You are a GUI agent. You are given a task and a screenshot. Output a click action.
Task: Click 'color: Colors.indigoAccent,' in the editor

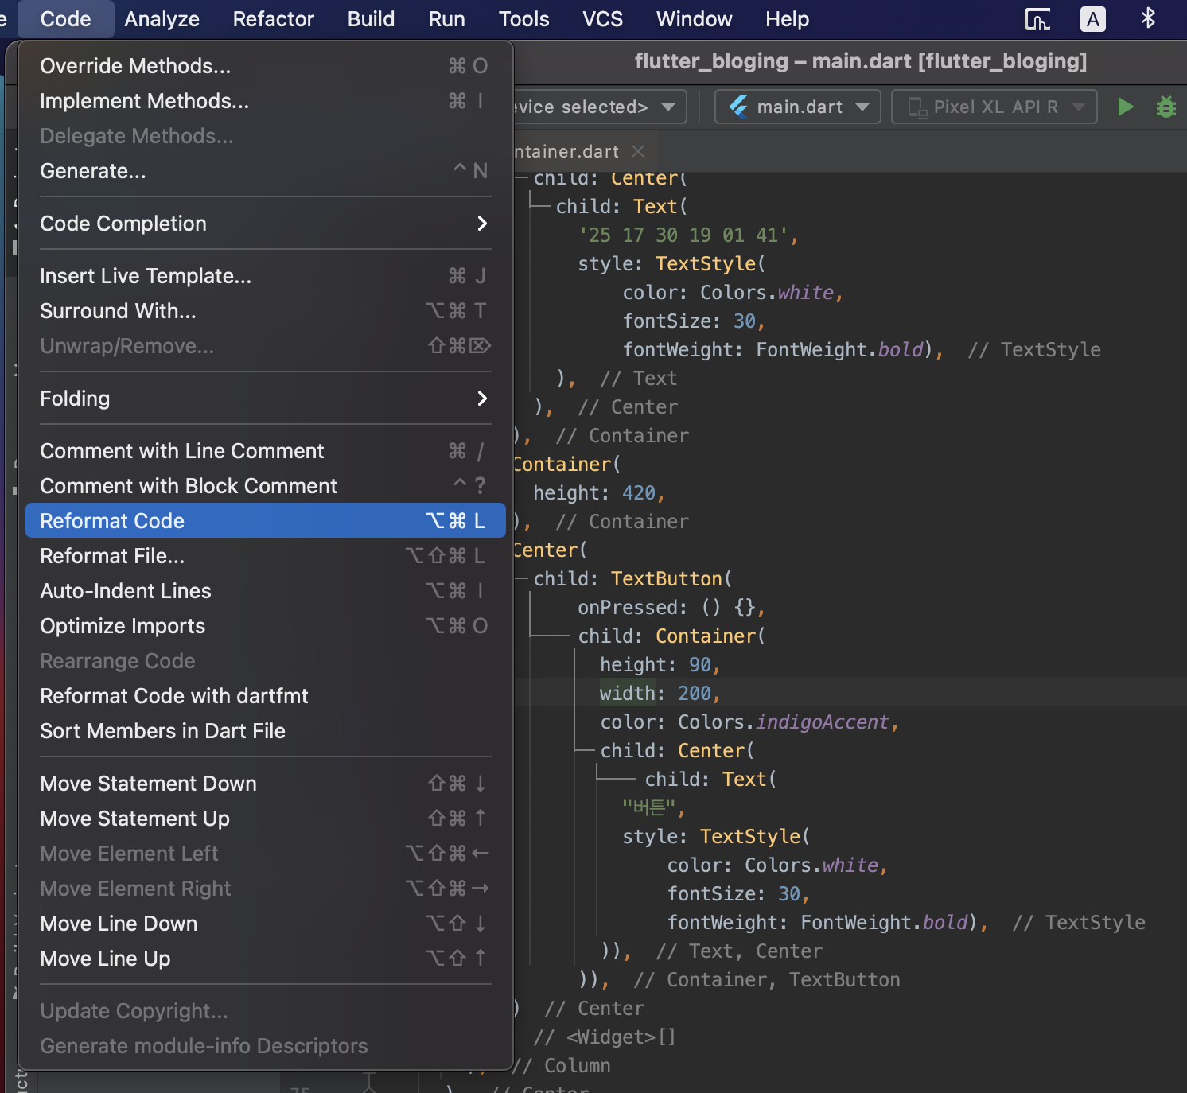(x=749, y=722)
